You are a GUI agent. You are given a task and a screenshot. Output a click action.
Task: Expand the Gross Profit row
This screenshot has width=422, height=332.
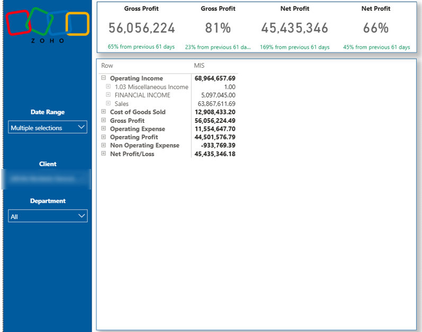[x=103, y=121]
